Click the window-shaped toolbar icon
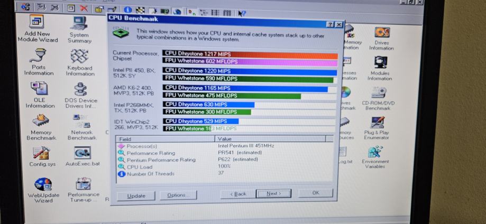The height and width of the screenshot is (224, 486). [x=71, y=8]
